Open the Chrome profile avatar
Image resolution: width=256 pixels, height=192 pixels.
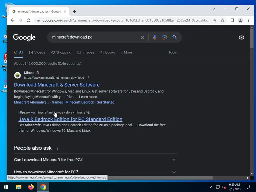(x=240, y=20)
